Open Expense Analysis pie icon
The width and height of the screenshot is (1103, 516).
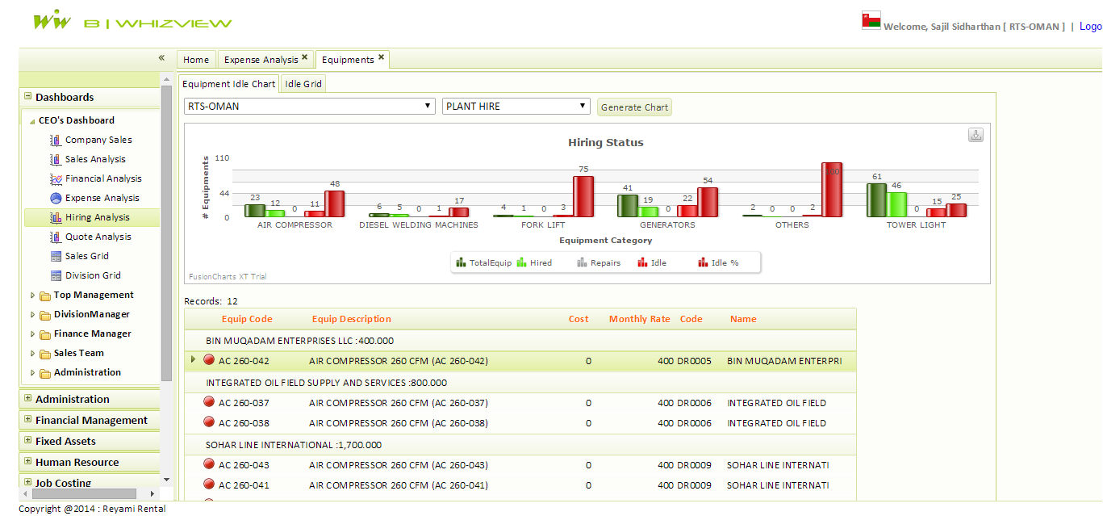tap(56, 198)
